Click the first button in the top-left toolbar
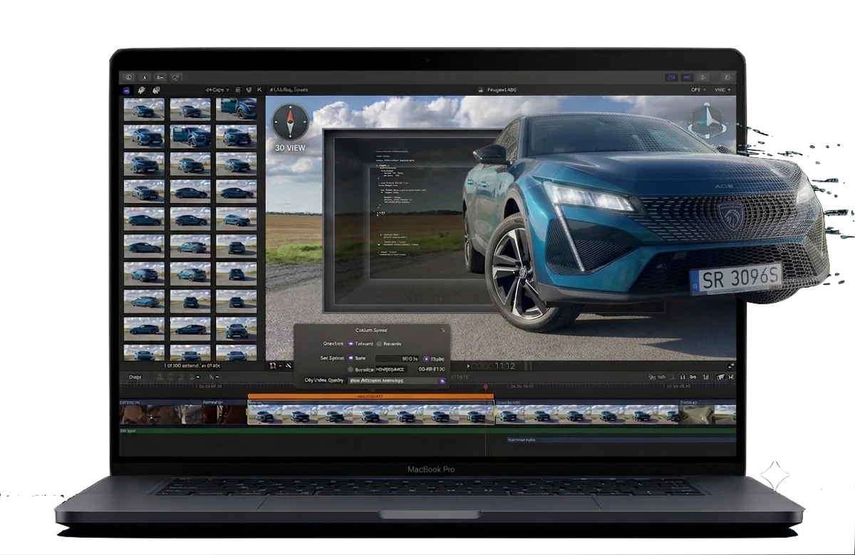 coord(129,77)
